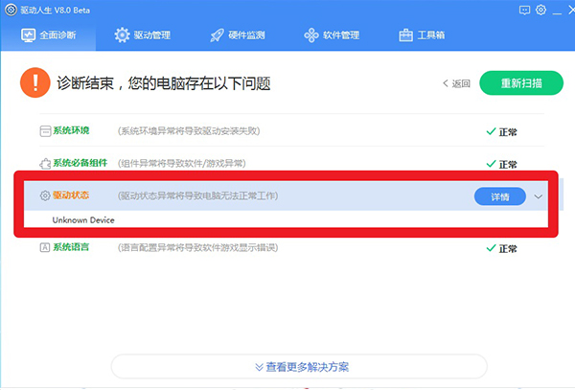Click the 系统必备组件 description text

point(181,163)
